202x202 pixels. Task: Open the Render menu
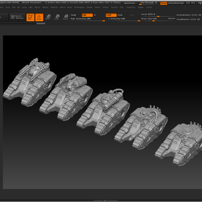click(x=90, y=7)
